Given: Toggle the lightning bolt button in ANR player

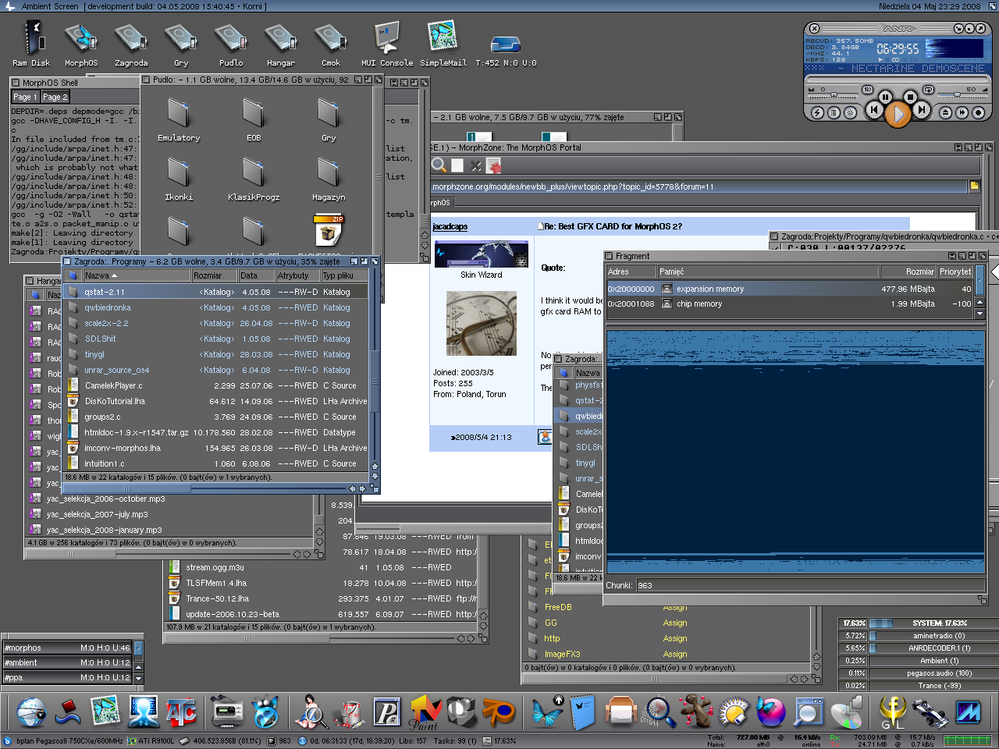Looking at the screenshot, I should 817,113.
